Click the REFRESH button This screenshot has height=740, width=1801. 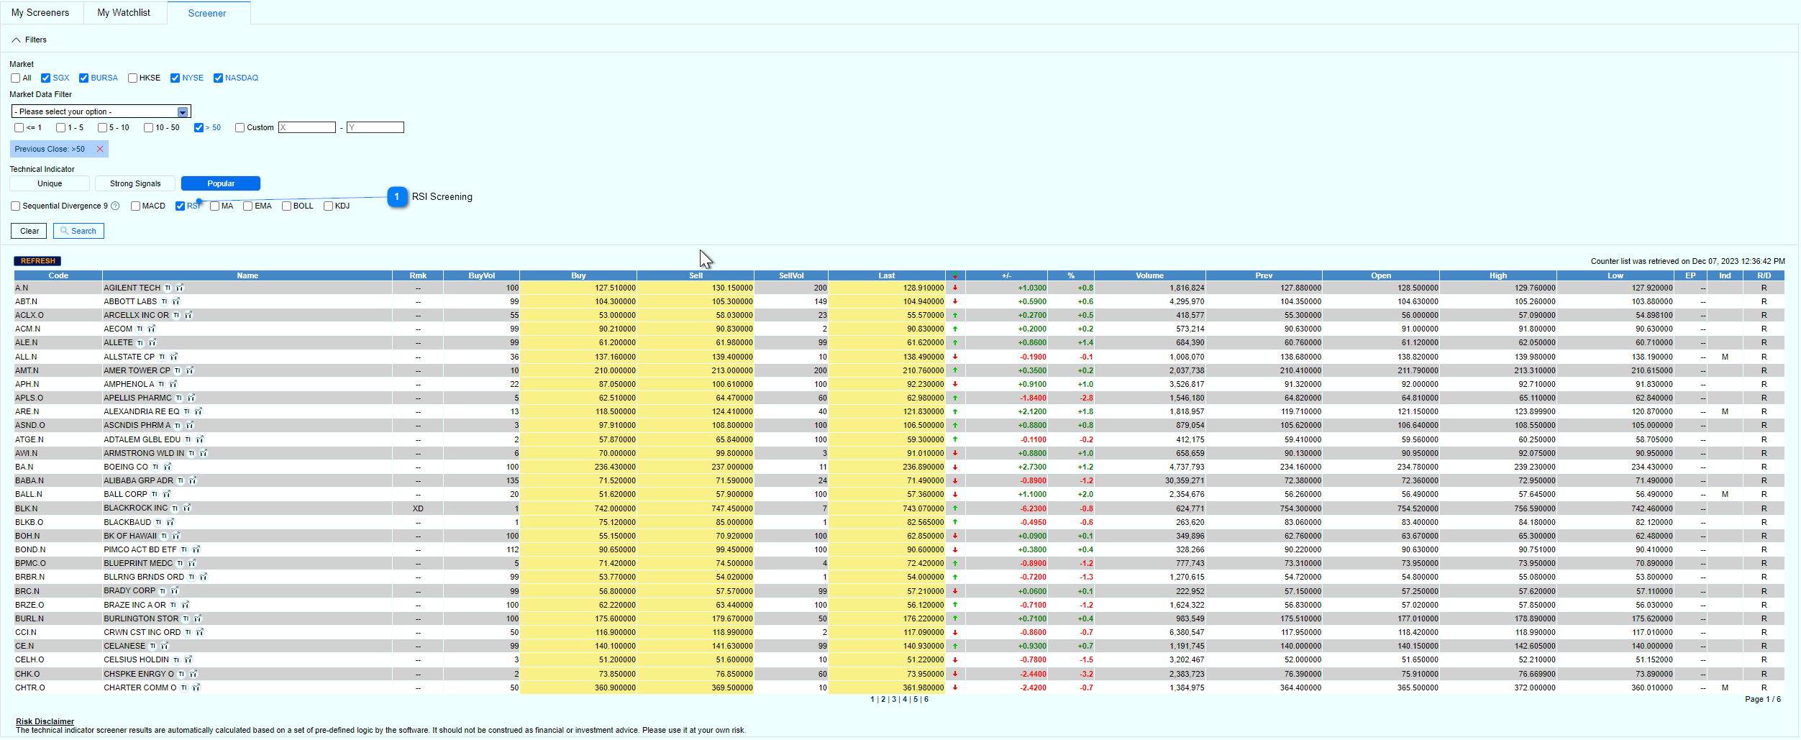click(x=37, y=261)
